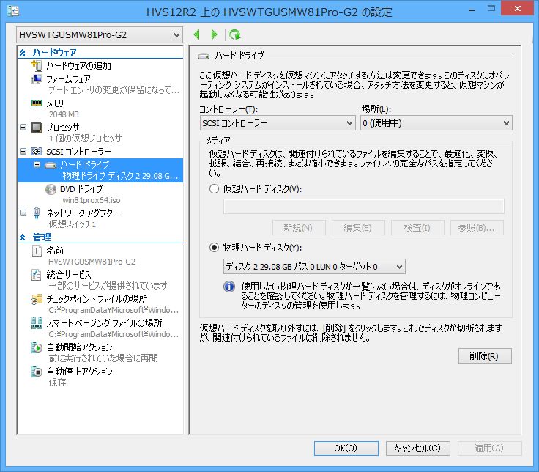This screenshot has height=472, width=539.
Task: Click the チェックポイント ファイルの場所 icon
Action: click(x=37, y=299)
